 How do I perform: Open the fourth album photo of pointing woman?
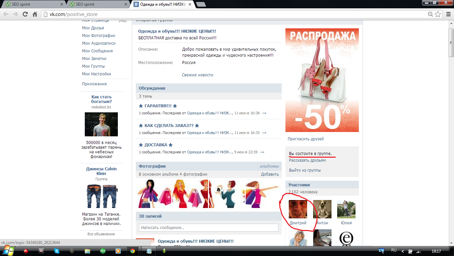pyautogui.click(x=262, y=194)
